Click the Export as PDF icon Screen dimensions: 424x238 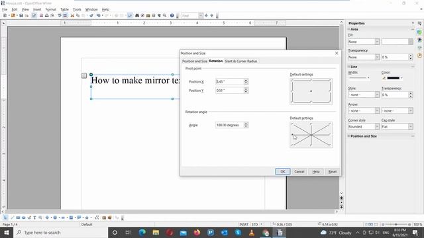tap(41, 16)
